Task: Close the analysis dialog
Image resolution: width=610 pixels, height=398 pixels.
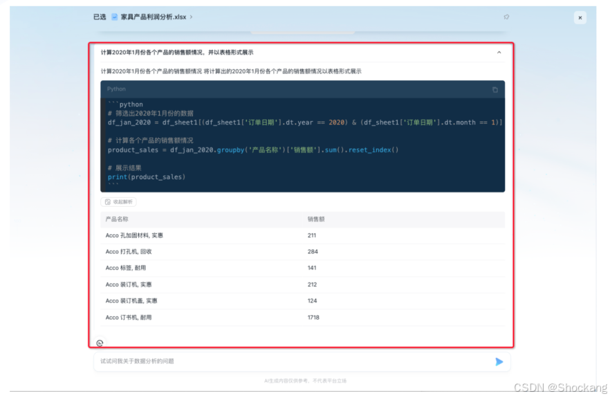Action: 580,17
